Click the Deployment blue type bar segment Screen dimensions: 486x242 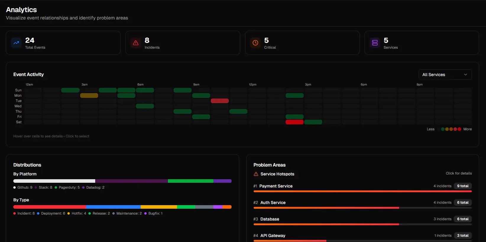(x=113, y=207)
